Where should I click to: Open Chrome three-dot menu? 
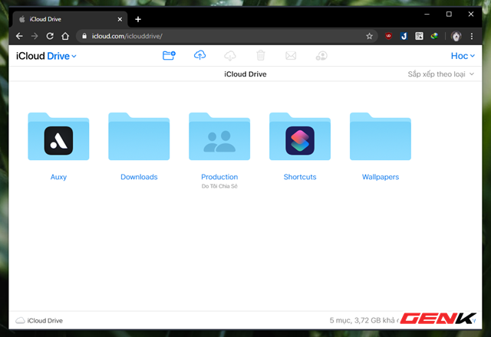472,36
